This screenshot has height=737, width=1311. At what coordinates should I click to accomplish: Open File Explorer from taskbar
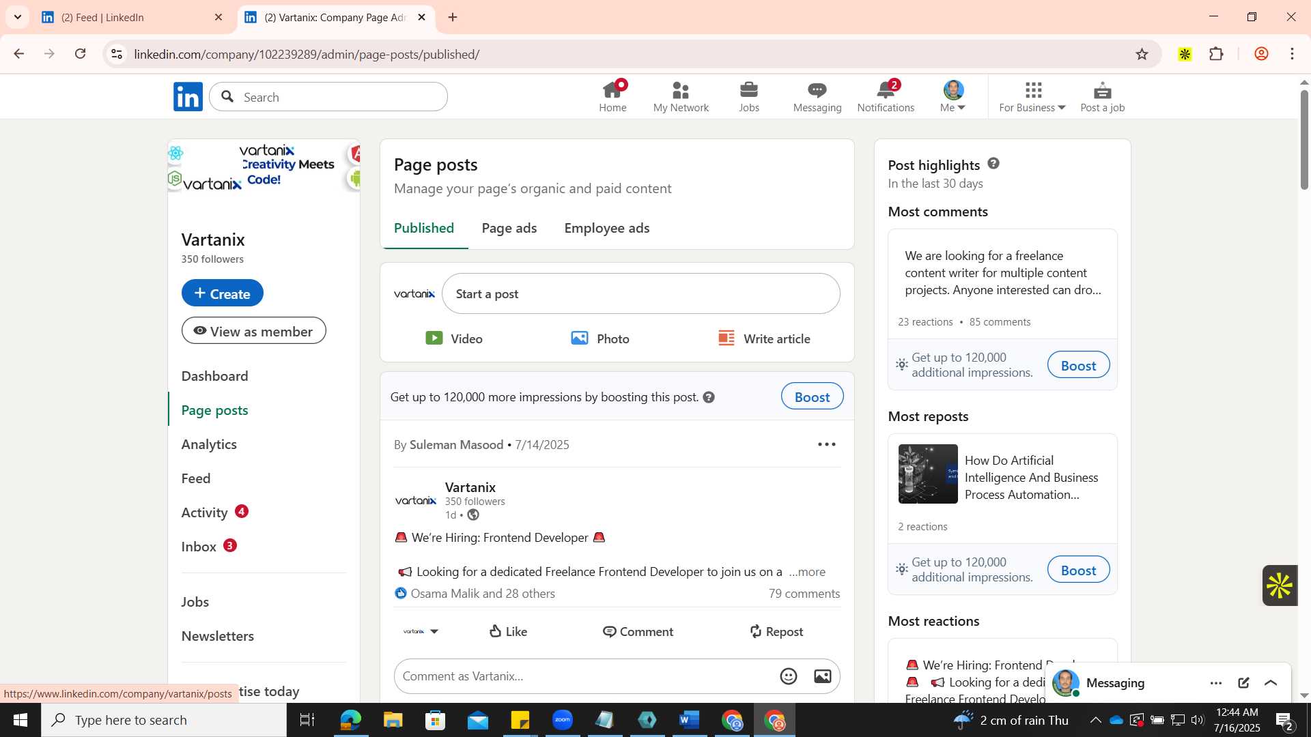393,720
